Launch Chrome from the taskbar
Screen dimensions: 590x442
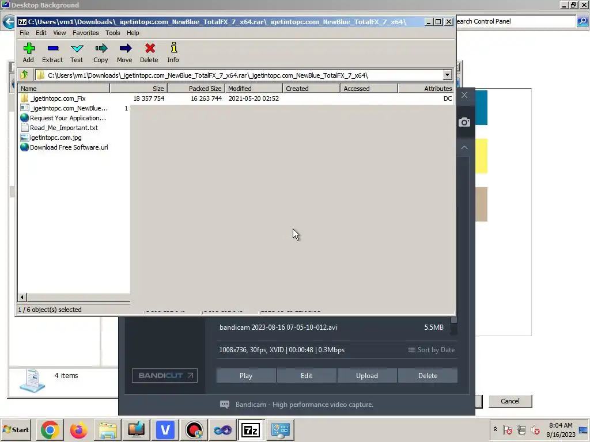tap(50, 430)
